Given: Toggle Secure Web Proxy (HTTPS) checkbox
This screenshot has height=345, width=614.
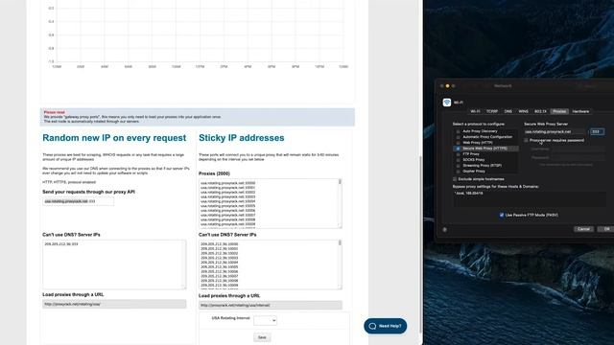Looking at the screenshot, I should point(458,149).
